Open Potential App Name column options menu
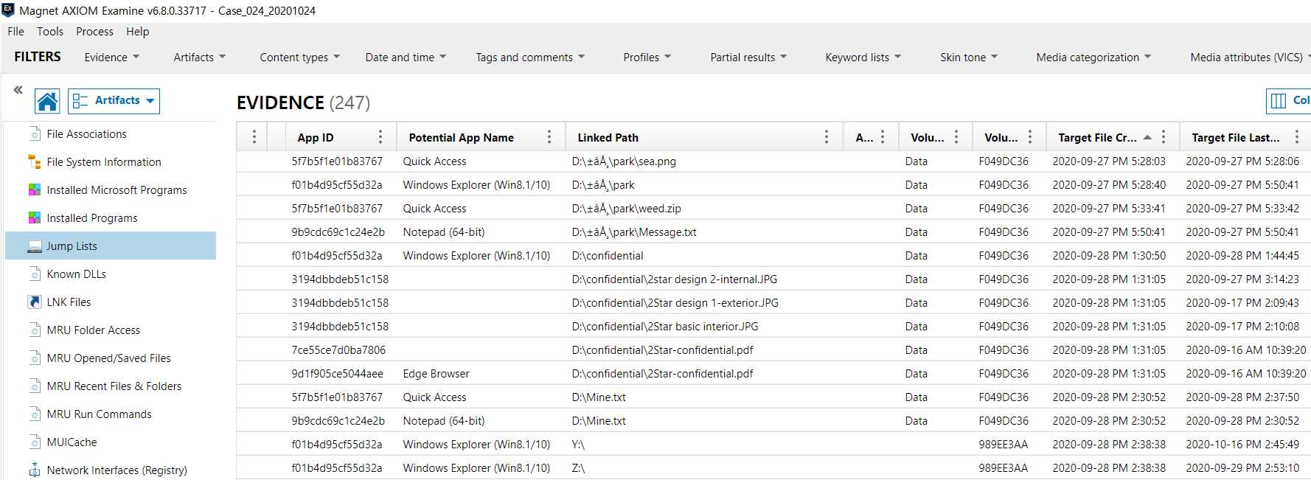This screenshot has height=480, width=1311. tap(549, 136)
